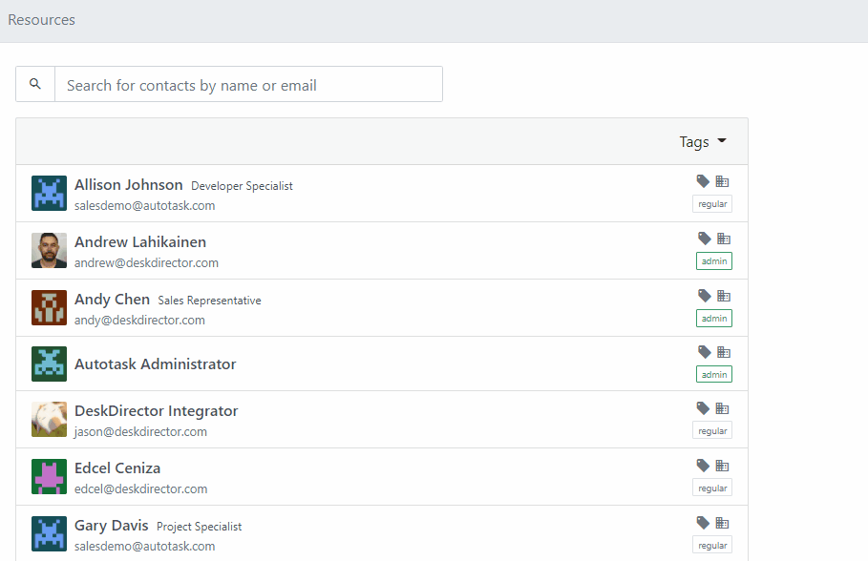The width and height of the screenshot is (868, 561).
Task: Click the admin badge for Autotask Administrator
Action: [x=714, y=375]
